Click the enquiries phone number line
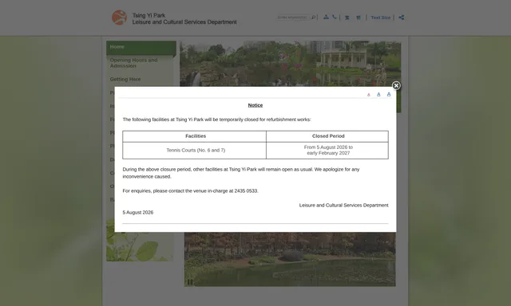Image resolution: width=511 pixels, height=306 pixels. pos(190,191)
